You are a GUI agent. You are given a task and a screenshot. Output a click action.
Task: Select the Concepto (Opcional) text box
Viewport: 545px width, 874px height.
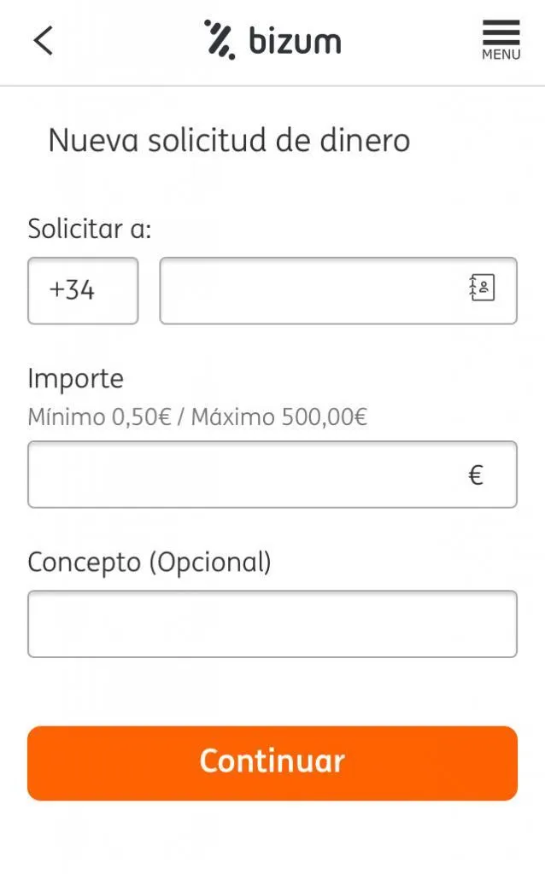tap(272, 623)
